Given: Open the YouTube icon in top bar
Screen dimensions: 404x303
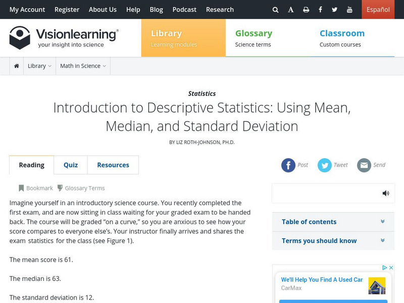Looking at the screenshot, I should tap(349, 10).
